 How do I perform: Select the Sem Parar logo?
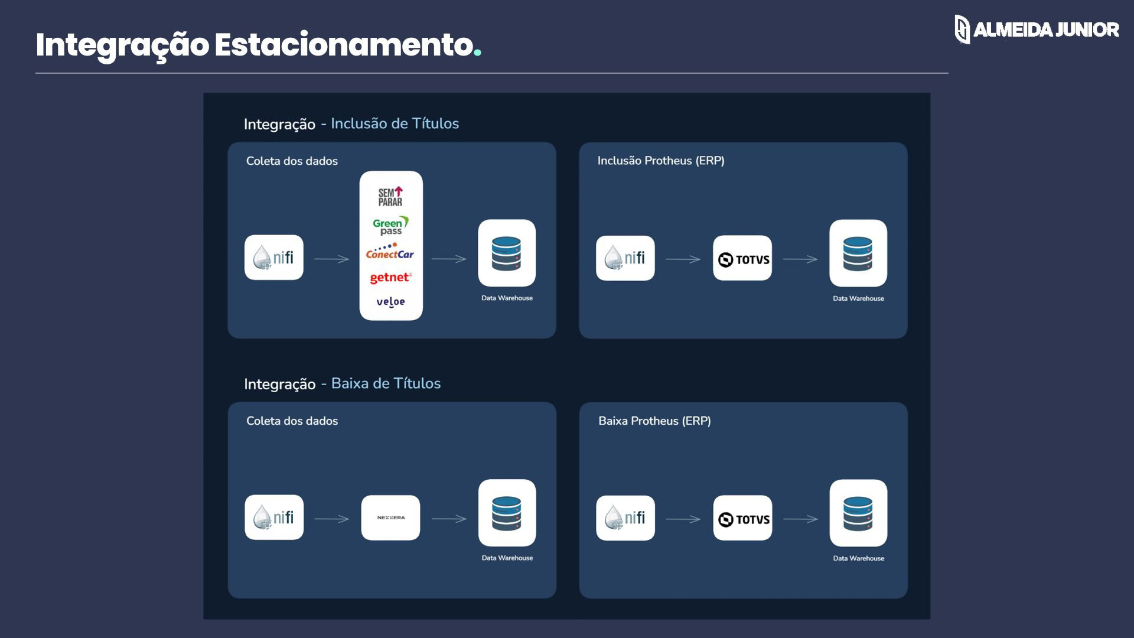(390, 197)
